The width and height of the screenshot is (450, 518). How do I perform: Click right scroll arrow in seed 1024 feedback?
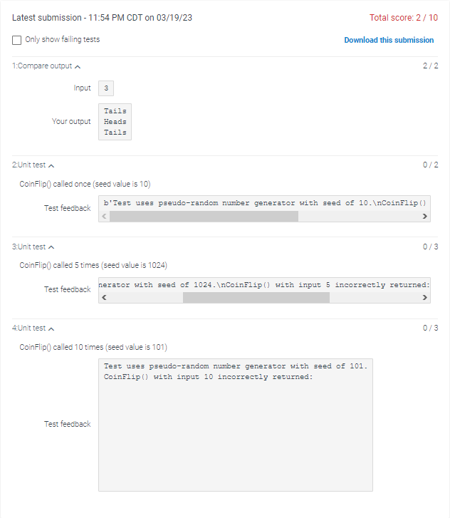(425, 297)
